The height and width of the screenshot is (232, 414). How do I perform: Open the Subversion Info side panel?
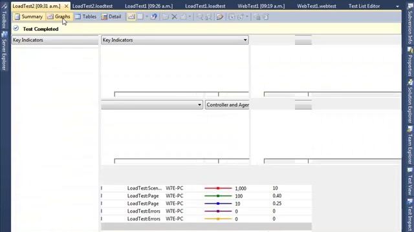409,24
